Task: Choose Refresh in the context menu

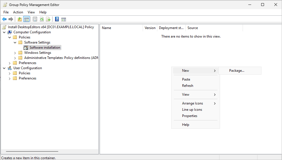Action: [196, 86]
